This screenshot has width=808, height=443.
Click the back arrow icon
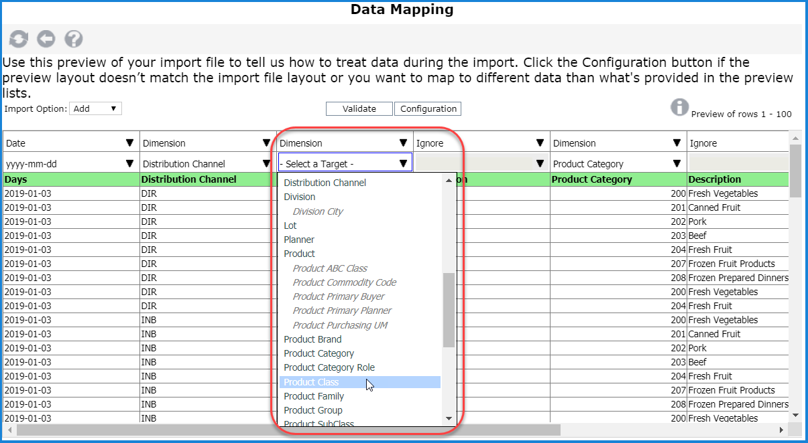[x=46, y=39]
